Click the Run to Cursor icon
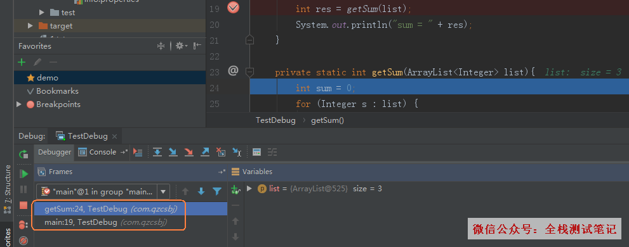The width and height of the screenshot is (629, 247). click(237, 152)
